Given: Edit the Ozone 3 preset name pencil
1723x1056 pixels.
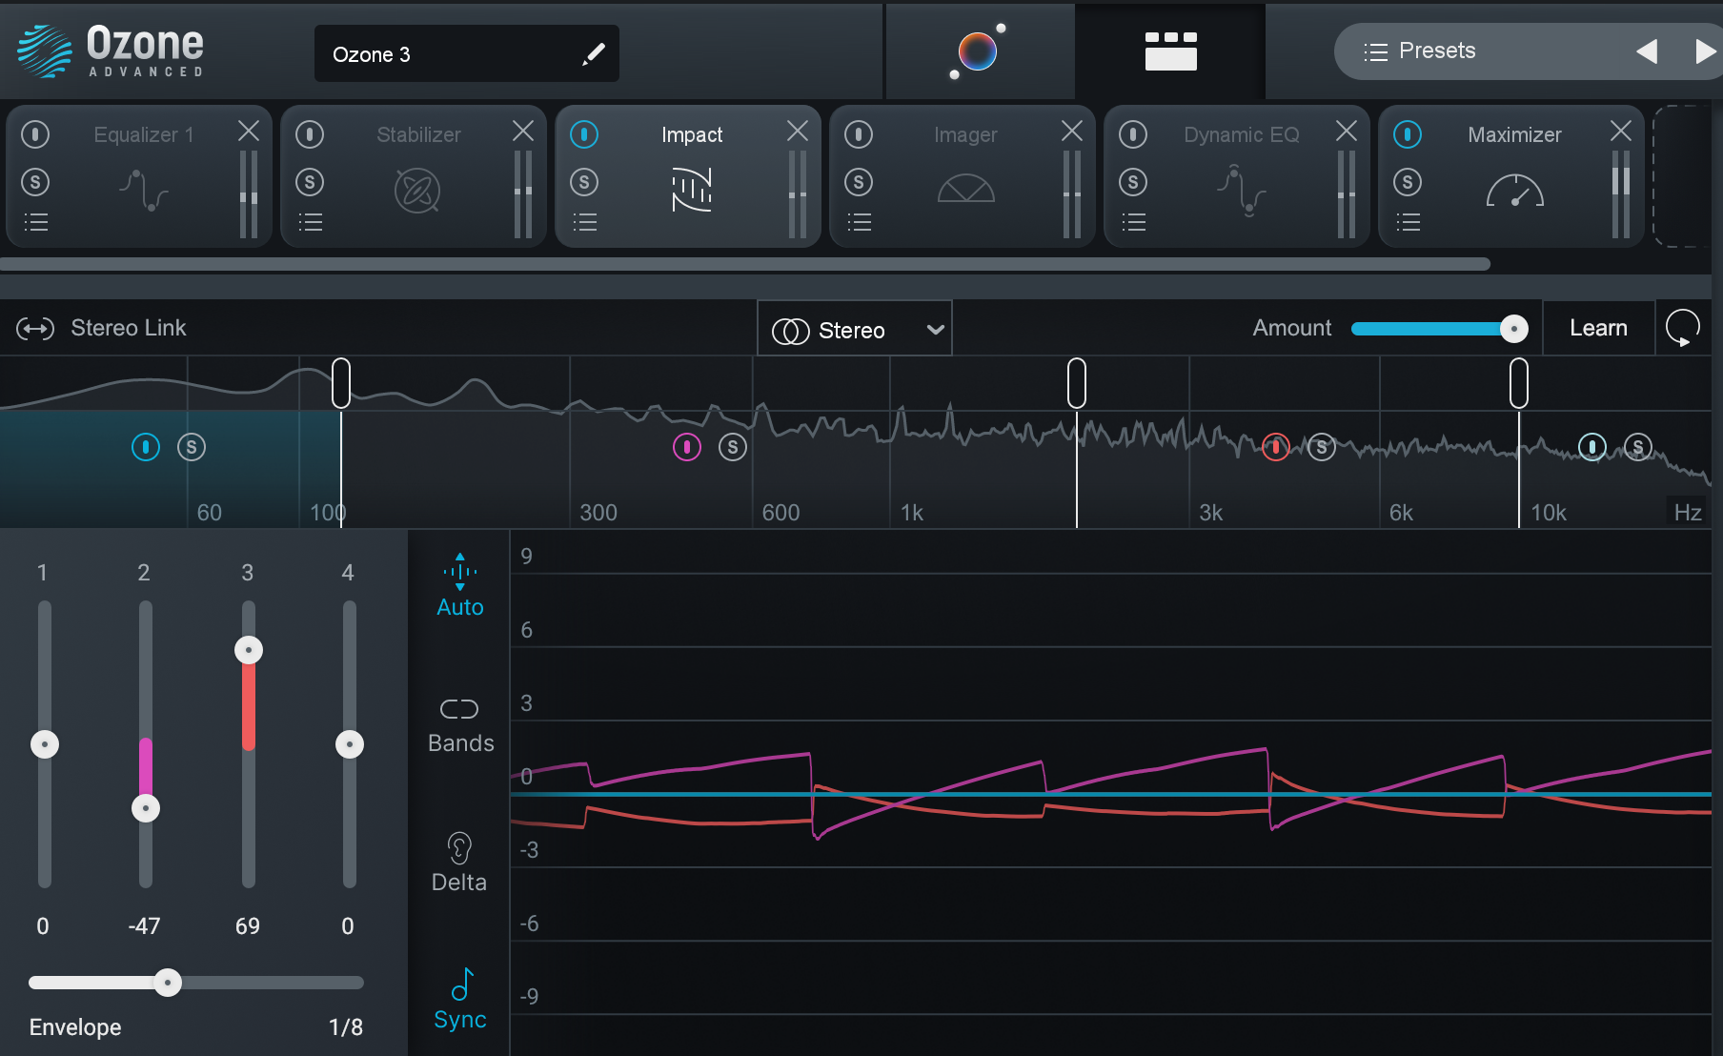Looking at the screenshot, I should click(594, 54).
